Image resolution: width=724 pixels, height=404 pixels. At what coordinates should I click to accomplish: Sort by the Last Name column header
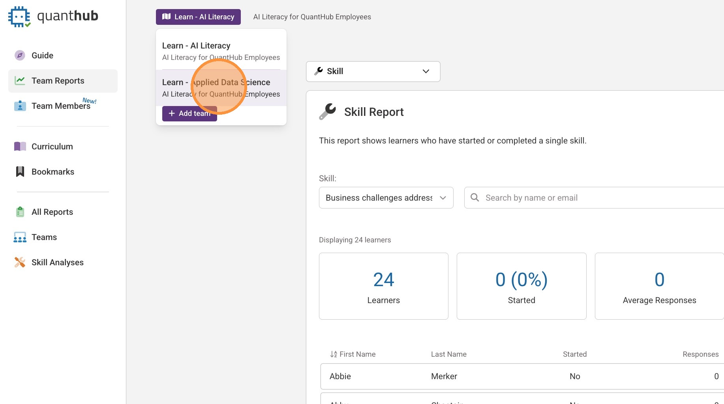pyautogui.click(x=448, y=354)
